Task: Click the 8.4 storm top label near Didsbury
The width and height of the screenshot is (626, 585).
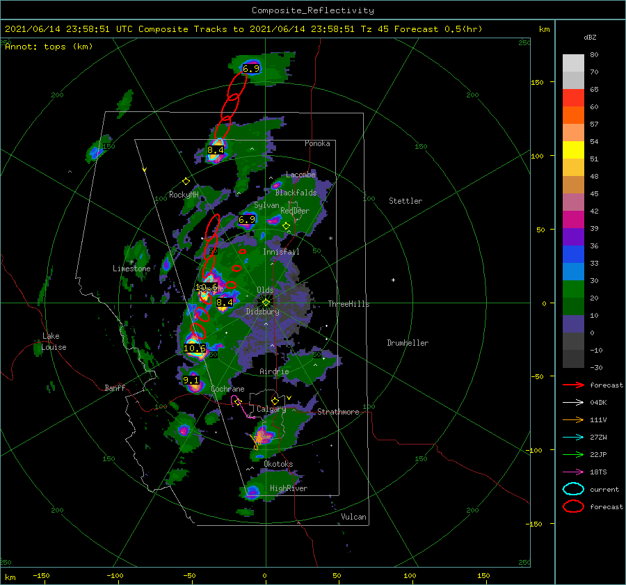Action: 225,303
